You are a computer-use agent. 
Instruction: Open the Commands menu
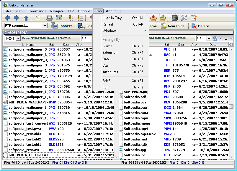point(37,11)
